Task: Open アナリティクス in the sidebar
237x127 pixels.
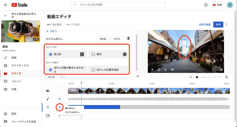Action: point(20,65)
